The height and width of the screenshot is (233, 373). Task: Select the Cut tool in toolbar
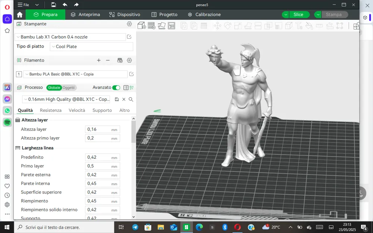[258, 26]
